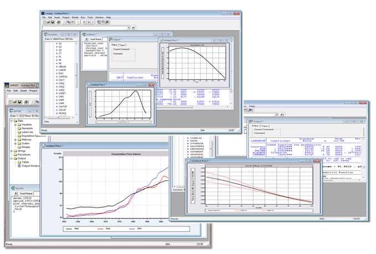
Task: Select CAPITAL variable in top project list
Action: pyautogui.click(x=63, y=77)
